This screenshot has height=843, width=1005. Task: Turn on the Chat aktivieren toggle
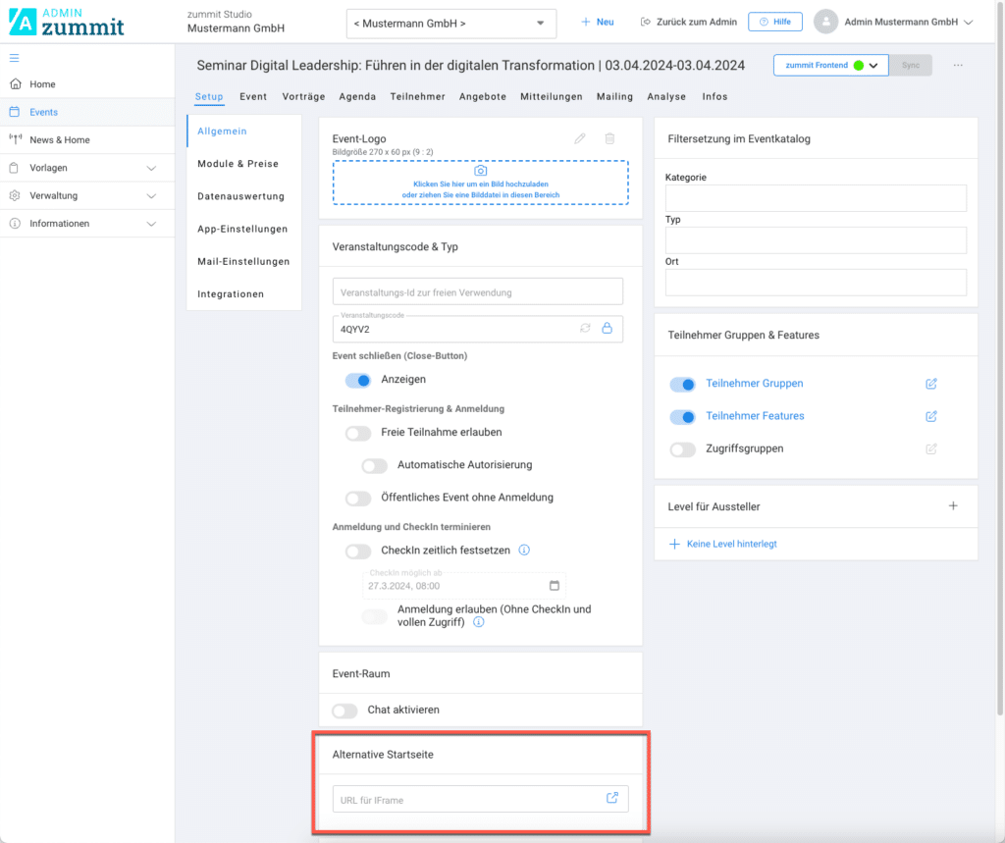pyautogui.click(x=344, y=711)
